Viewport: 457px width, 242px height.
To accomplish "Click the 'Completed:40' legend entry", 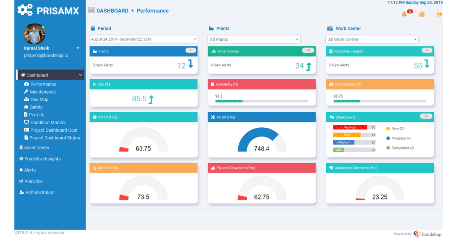I will pos(400,148).
